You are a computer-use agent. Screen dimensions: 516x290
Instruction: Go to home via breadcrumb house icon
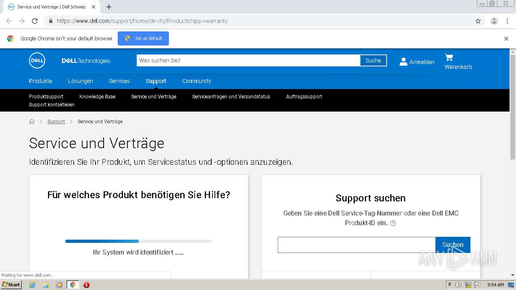pyautogui.click(x=32, y=121)
